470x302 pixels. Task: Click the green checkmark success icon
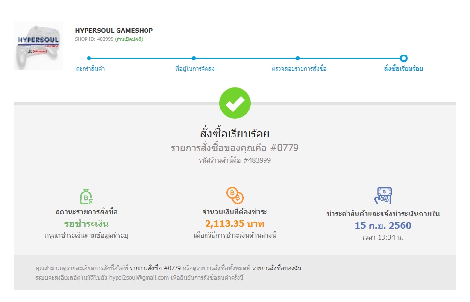pos(235,103)
